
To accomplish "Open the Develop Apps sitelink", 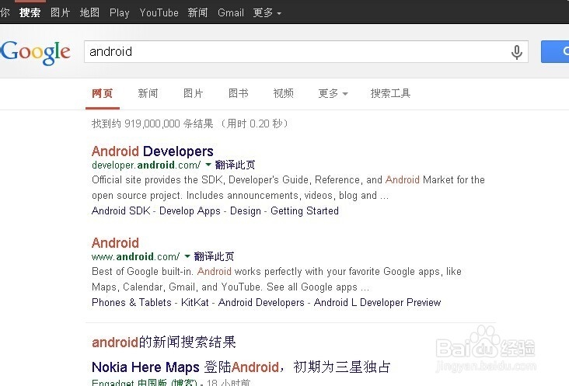I will pos(190,211).
